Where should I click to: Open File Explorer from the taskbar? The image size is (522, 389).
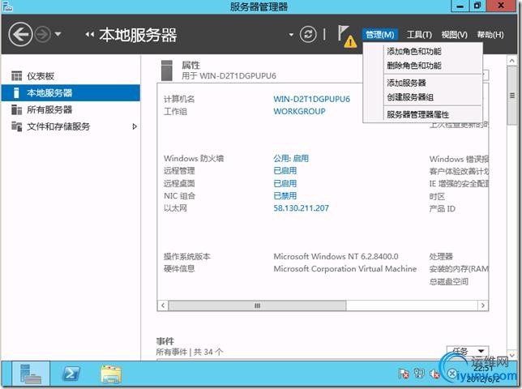111,374
